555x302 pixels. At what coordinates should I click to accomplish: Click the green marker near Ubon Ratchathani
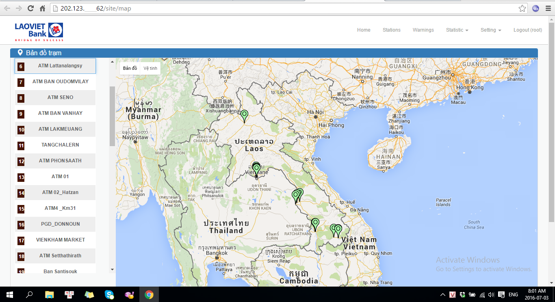pyautogui.click(x=315, y=224)
